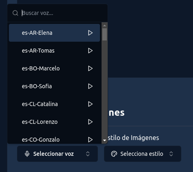Click the microphone icon in voice selector
Viewport: 193px width, 172px height.
click(27, 154)
